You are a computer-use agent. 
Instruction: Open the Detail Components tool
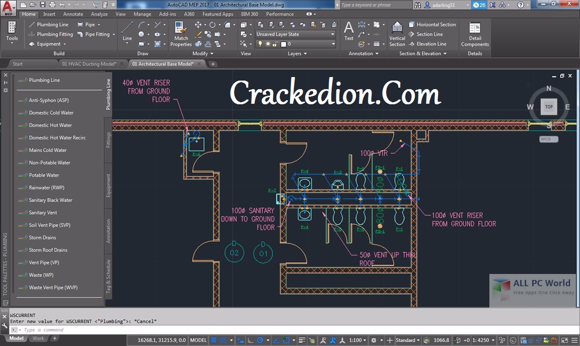tap(475, 34)
